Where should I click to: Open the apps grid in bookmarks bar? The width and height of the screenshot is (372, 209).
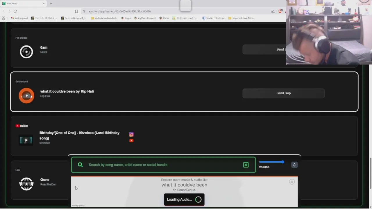click(x=3, y=18)
